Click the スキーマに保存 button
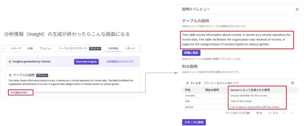304x126 pixels. click(x=194, y=122)
